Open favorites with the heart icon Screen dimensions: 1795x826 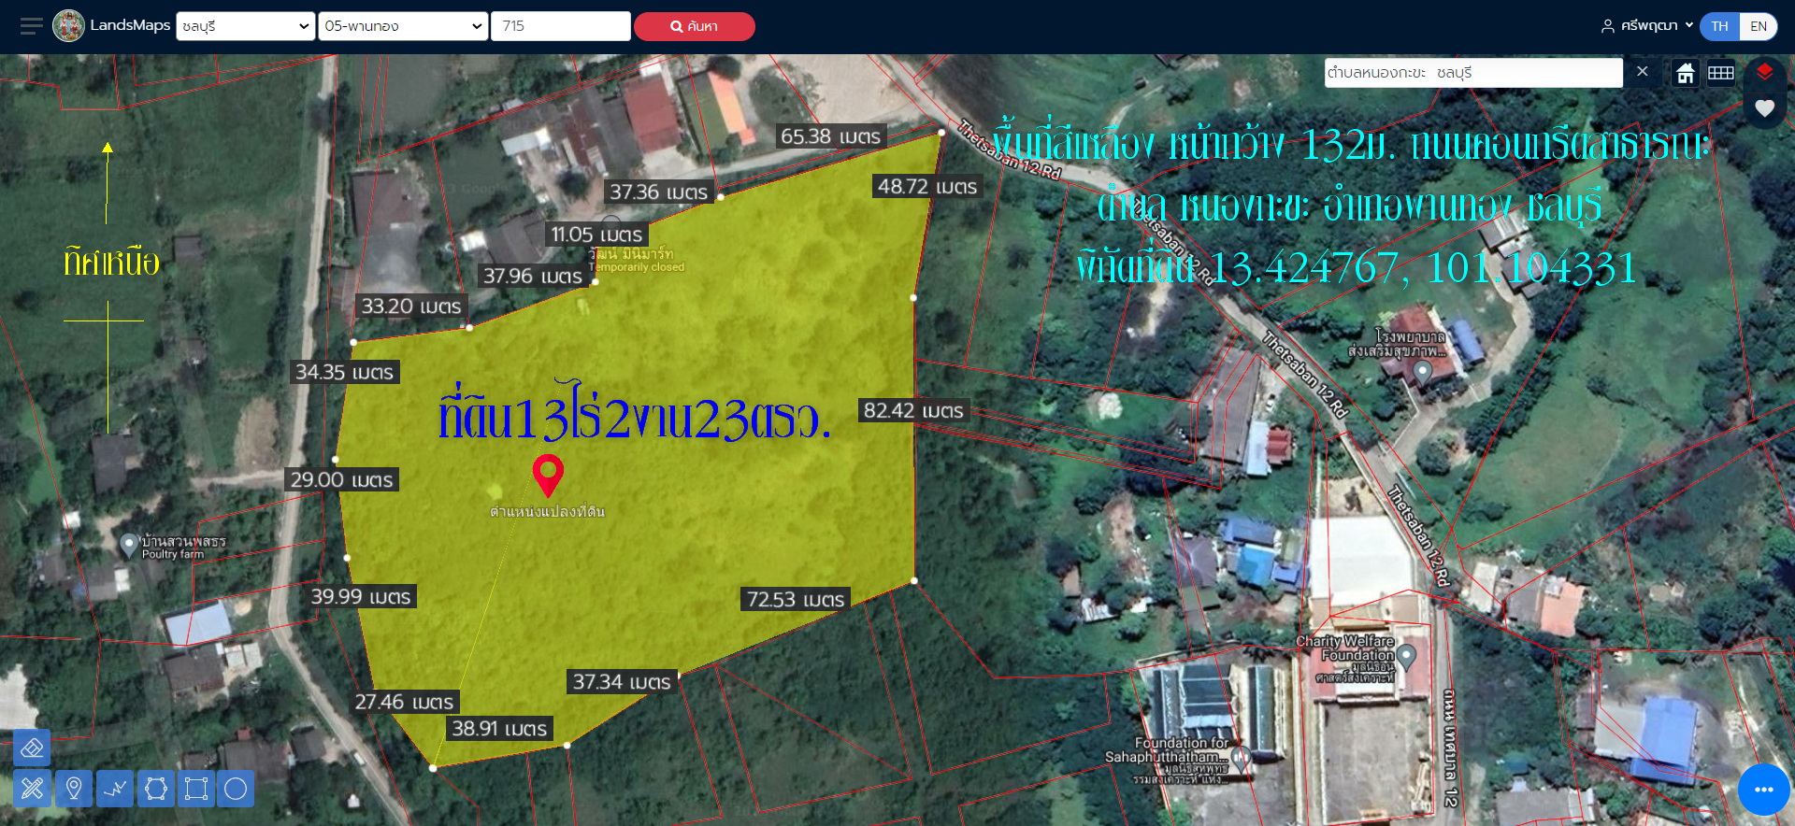(1764, 108)
